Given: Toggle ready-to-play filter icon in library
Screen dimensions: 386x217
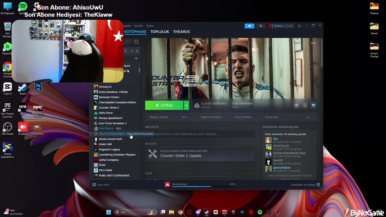Looking at the screenshot, I should pos(137,51).
